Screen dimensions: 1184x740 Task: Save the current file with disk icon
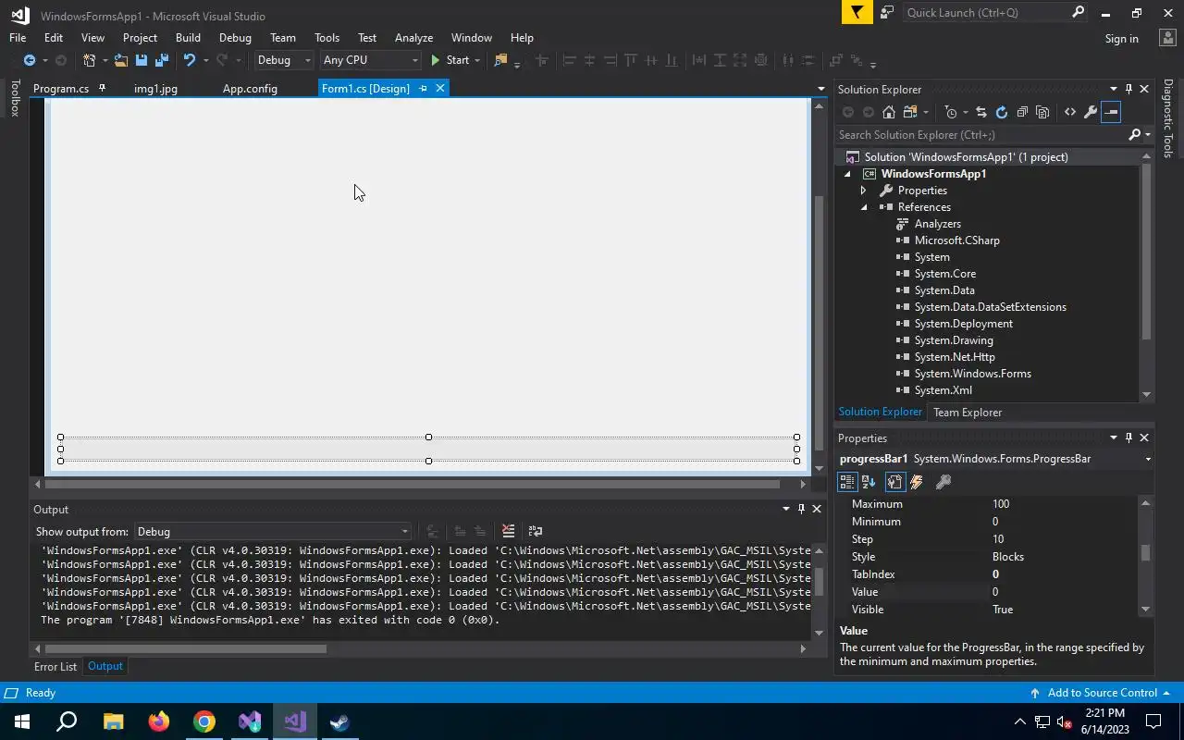coord(142,60)
